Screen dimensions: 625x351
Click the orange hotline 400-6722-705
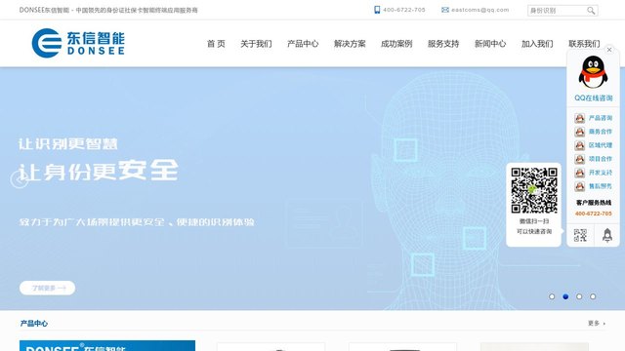[594, 214]
